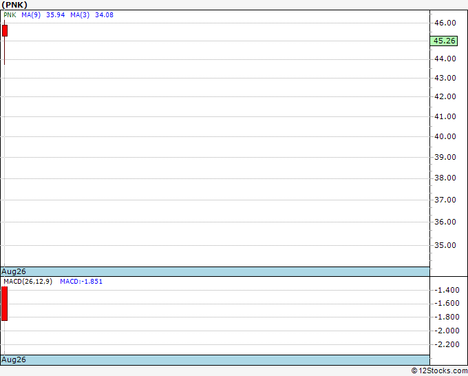Click the Aug26 date under price chart
Screen dimensions: 468x376
pos(14,271)
